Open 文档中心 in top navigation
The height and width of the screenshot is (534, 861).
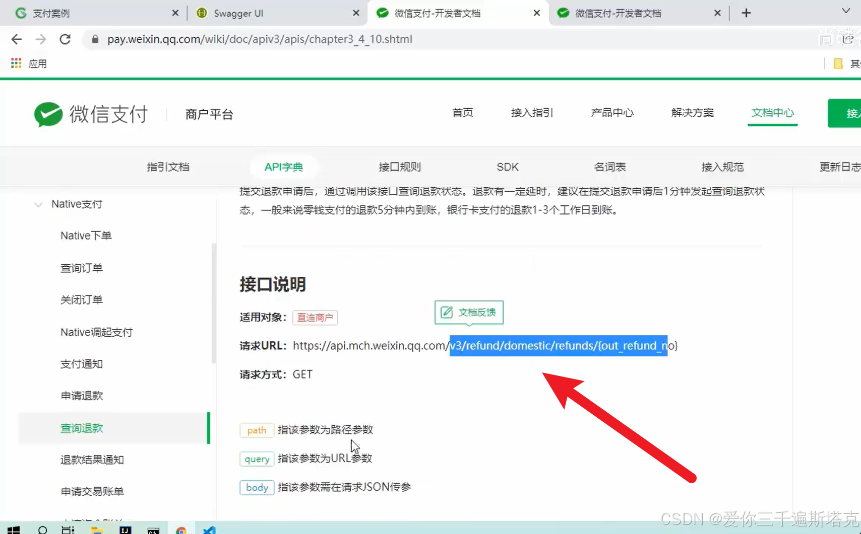(x=772, y=113)
